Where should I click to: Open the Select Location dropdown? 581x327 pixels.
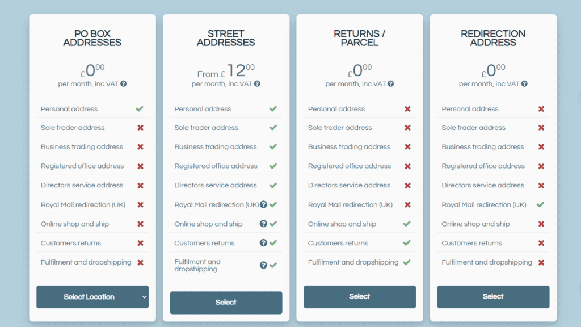click(x=92, y=297)
